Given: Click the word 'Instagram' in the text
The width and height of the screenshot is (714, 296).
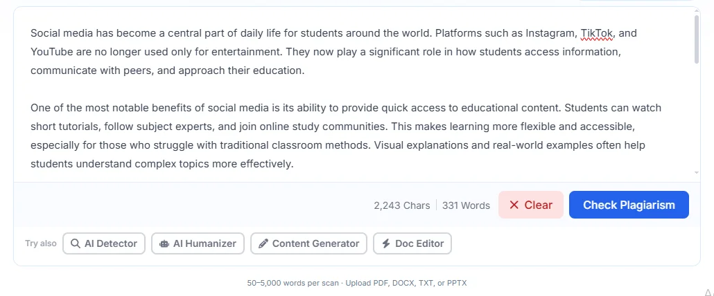Looking at the screenshot, I should click(x=550, y=33).
